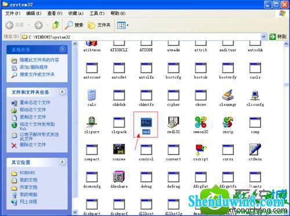Open the Tools menu

pos(97,13)
